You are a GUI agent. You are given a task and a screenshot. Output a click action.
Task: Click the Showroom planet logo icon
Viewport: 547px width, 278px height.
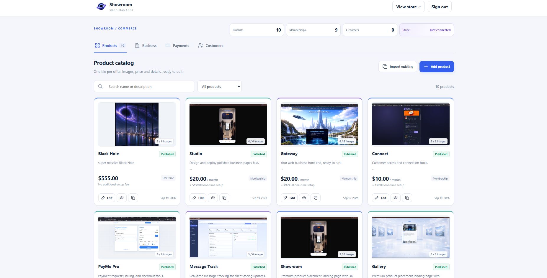[x=101, y=6]
